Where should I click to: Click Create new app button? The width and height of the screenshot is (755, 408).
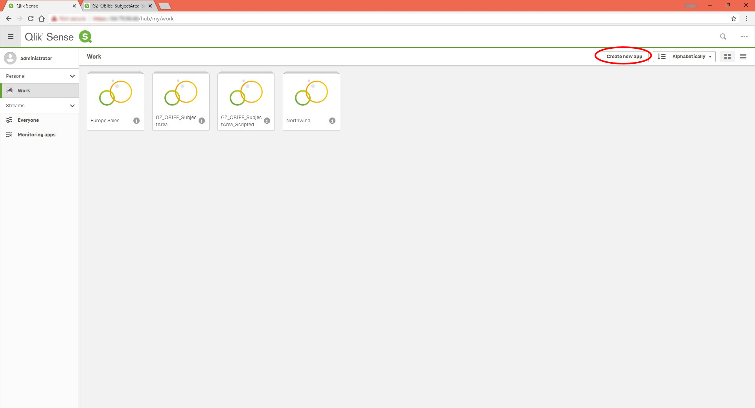624,57
